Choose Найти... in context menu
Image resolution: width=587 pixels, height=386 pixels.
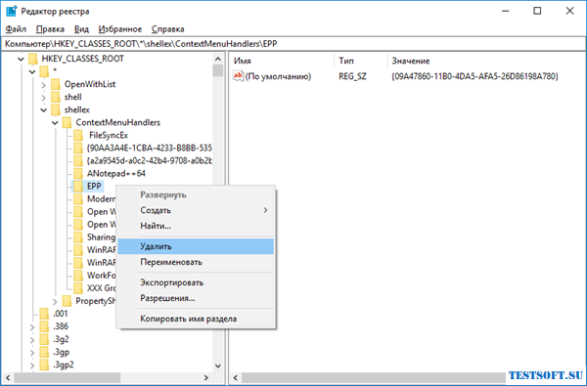coord(196,226)
